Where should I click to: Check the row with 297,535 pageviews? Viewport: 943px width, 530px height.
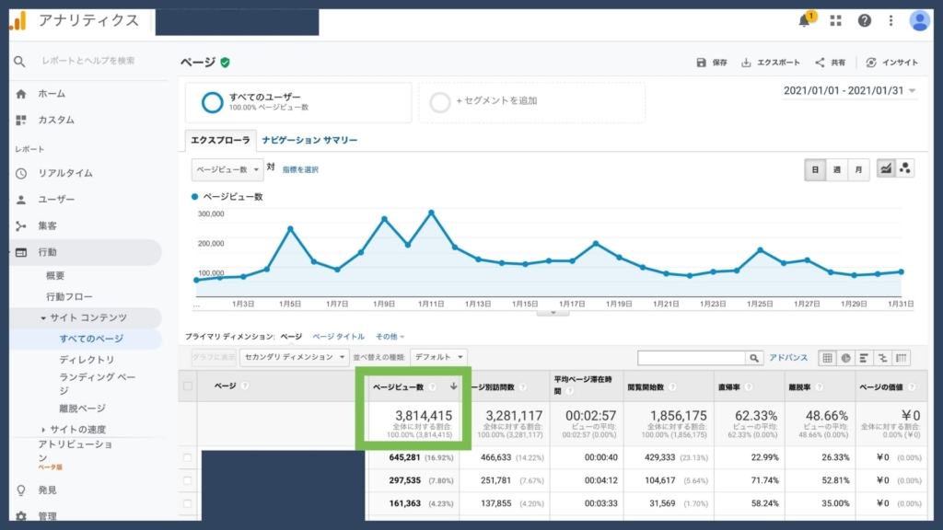(x=188, y=480)
